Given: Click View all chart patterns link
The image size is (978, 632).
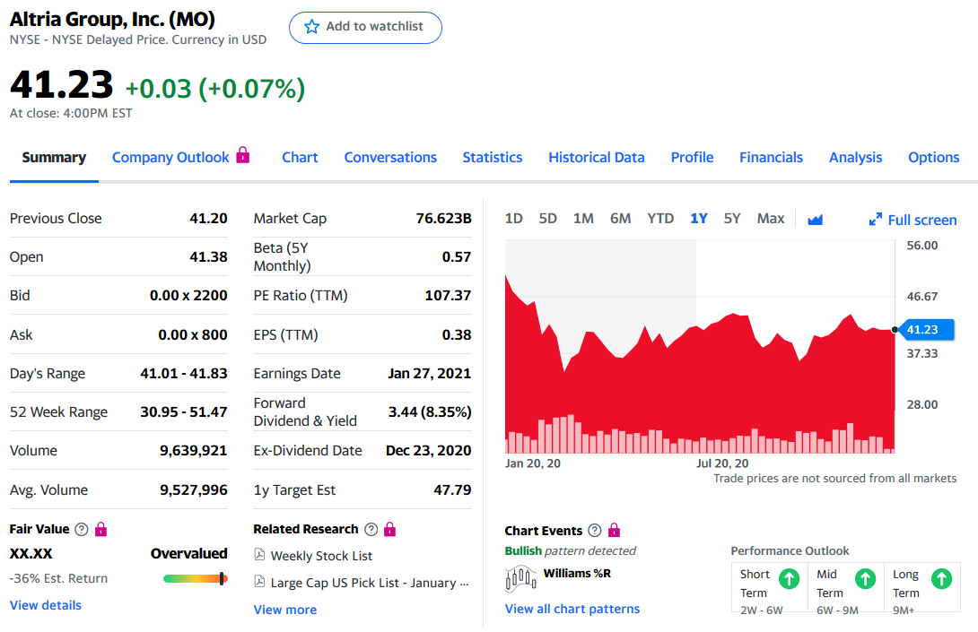Looking at the screenshot, I should pos(572,609).
